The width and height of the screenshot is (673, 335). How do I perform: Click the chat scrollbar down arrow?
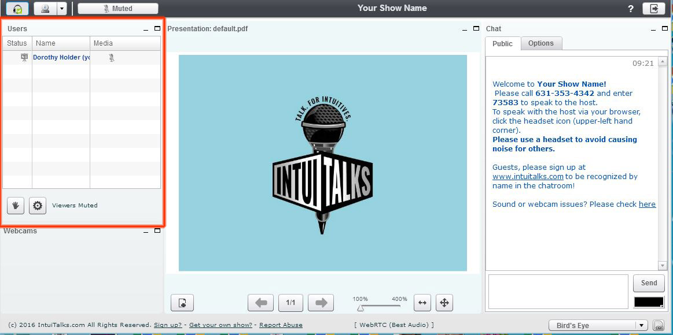pyautogui.click(x=662, y=266)
